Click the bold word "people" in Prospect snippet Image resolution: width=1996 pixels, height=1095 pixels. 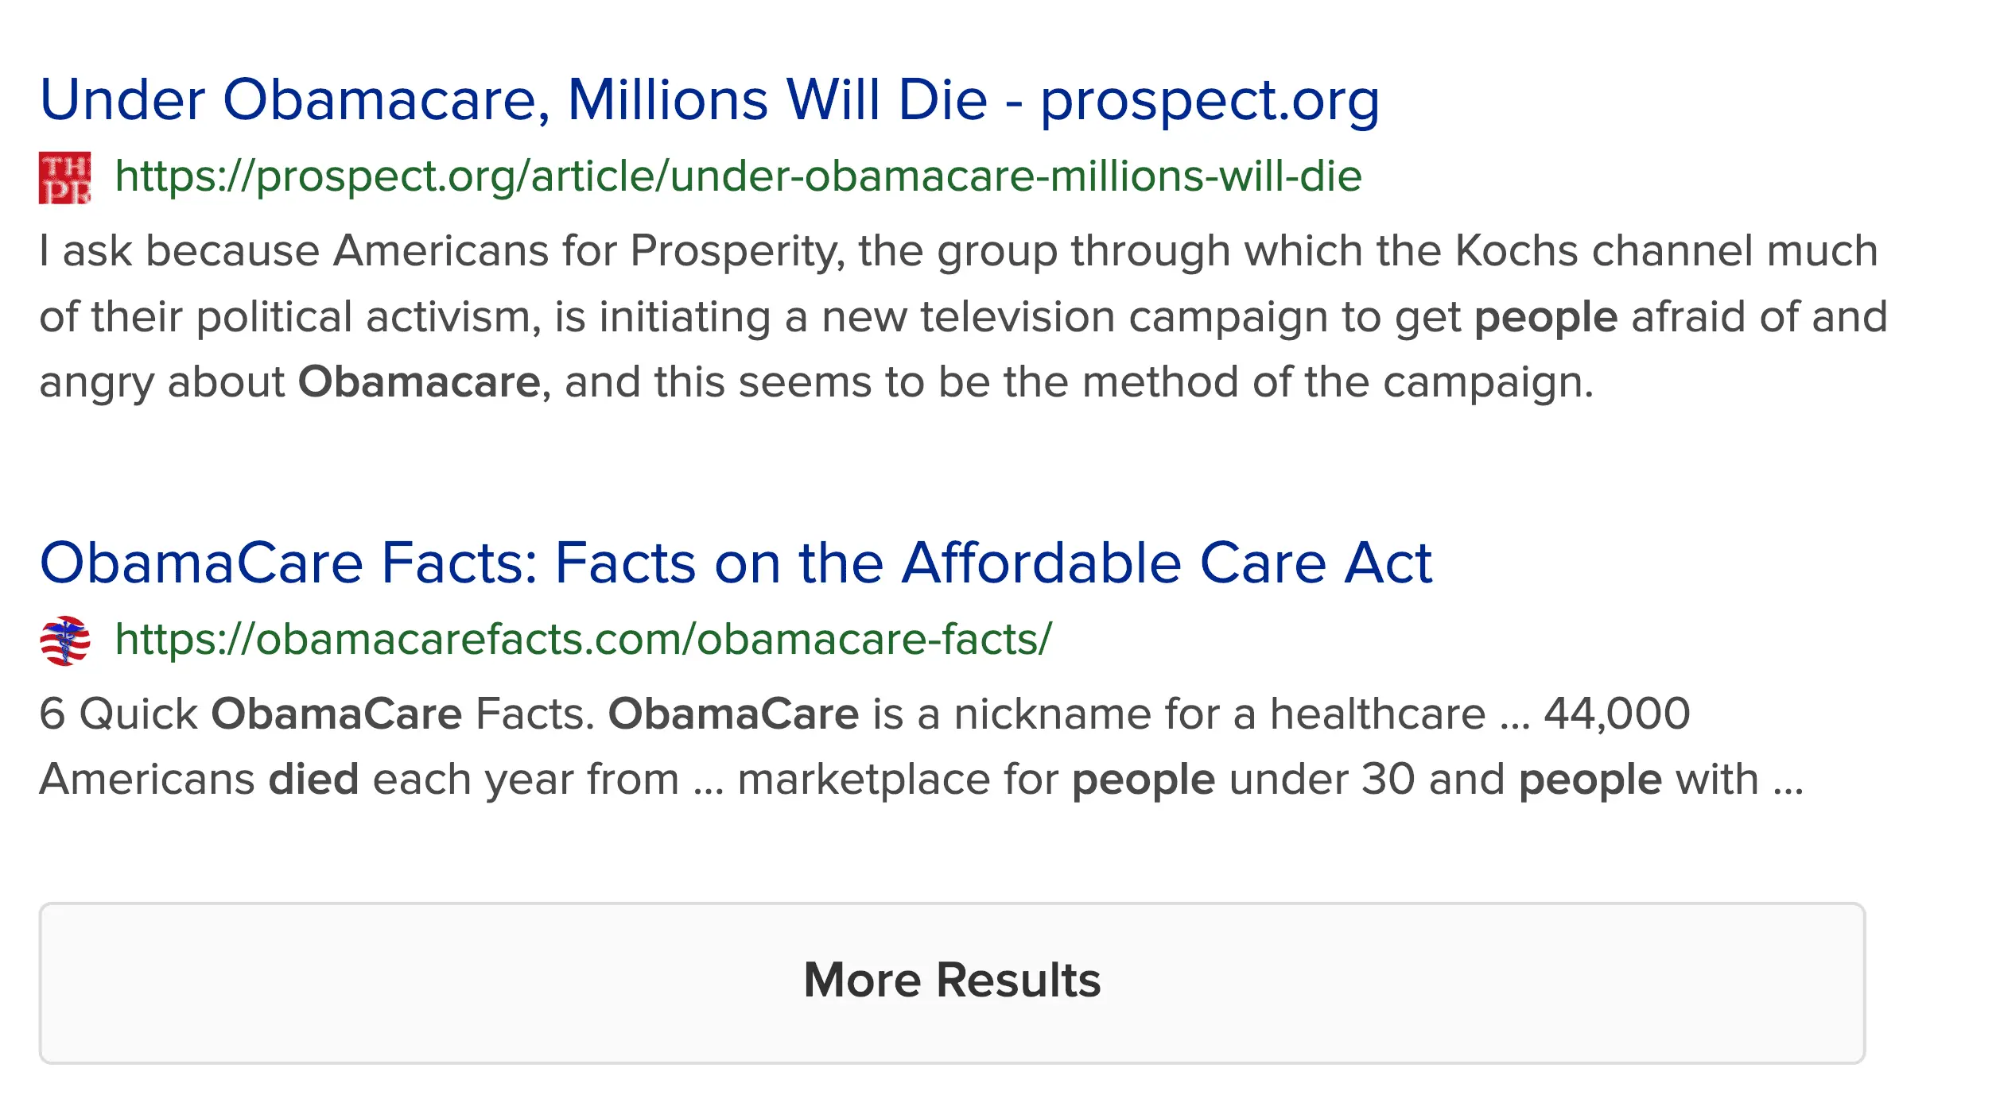(1545, 317)
